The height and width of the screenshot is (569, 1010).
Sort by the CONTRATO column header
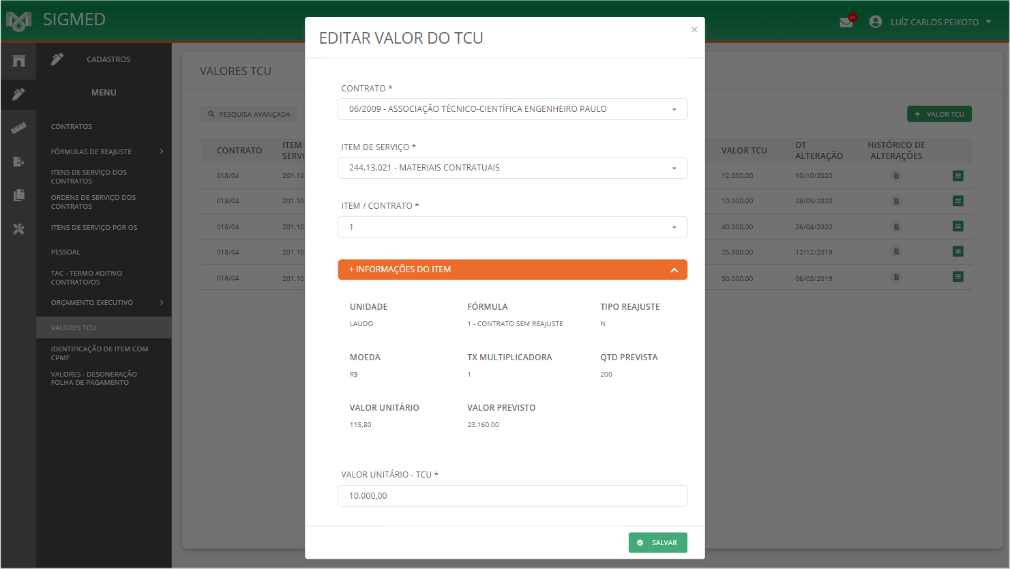(239, 151)
